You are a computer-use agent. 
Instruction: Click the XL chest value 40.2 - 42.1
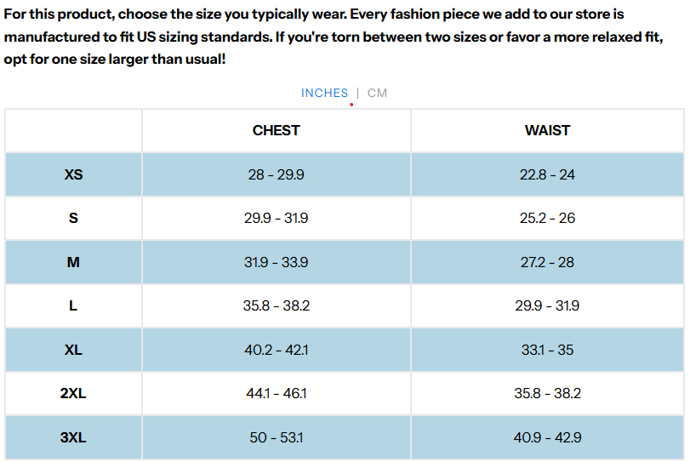(277, 350)
